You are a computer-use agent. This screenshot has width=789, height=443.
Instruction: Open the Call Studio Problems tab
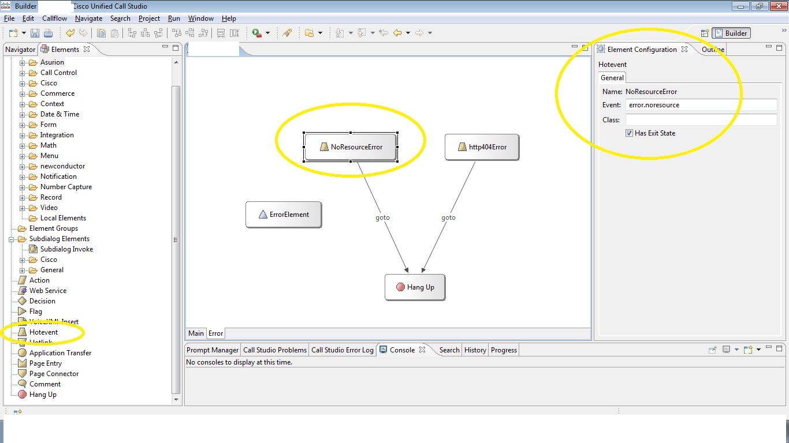[275, 350]
